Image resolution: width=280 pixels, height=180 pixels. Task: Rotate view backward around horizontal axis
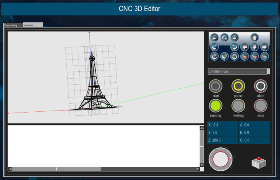pyautogui.click(x=224, y=57)
